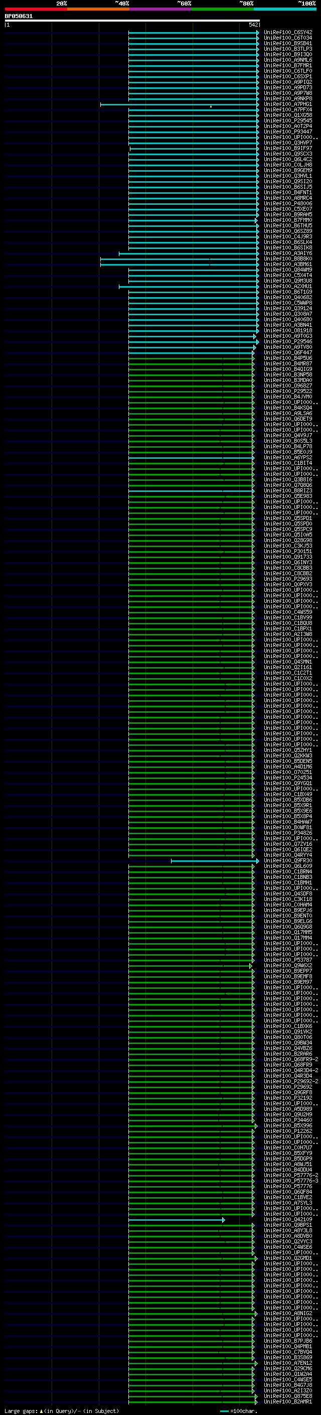Viewport: 321px width, 1415px height.
Task: Select hit label UniRef100_A7PHG1
Action: (287, 104)
